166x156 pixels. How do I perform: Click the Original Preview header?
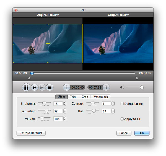click(x=48, y=15)
